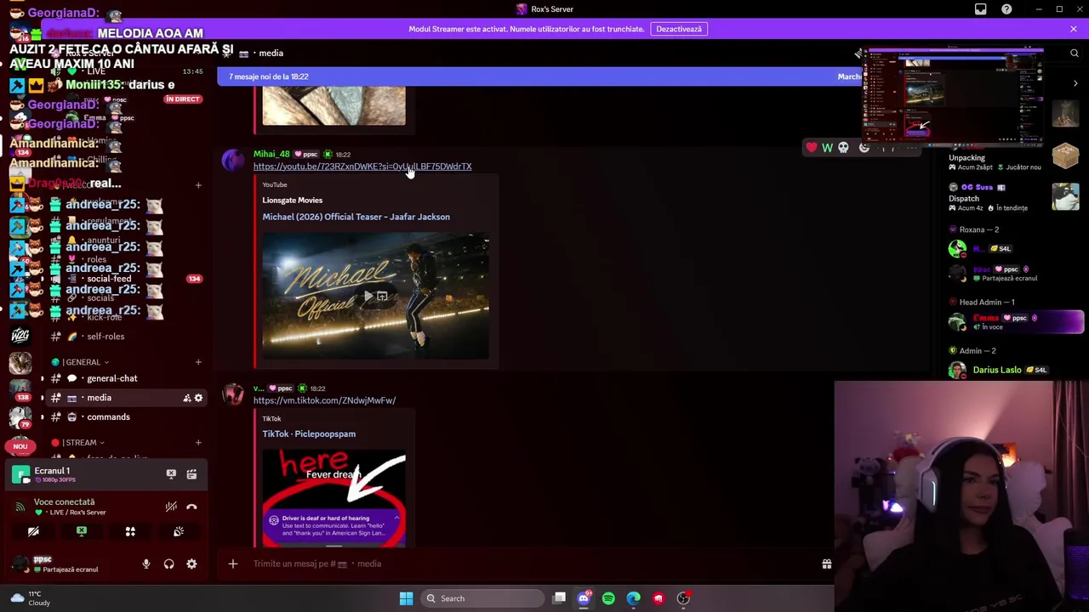Screen dimensions: 1089x612
Task: Open media channel settings gear
Action: coord(198,398)
